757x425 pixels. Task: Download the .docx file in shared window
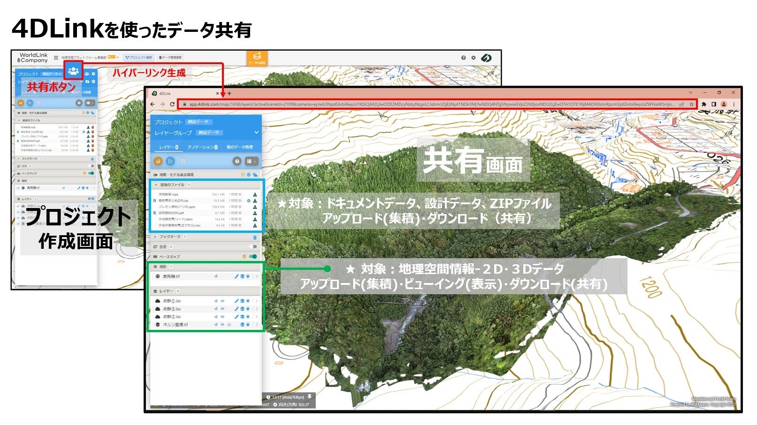tap(255, 219)
